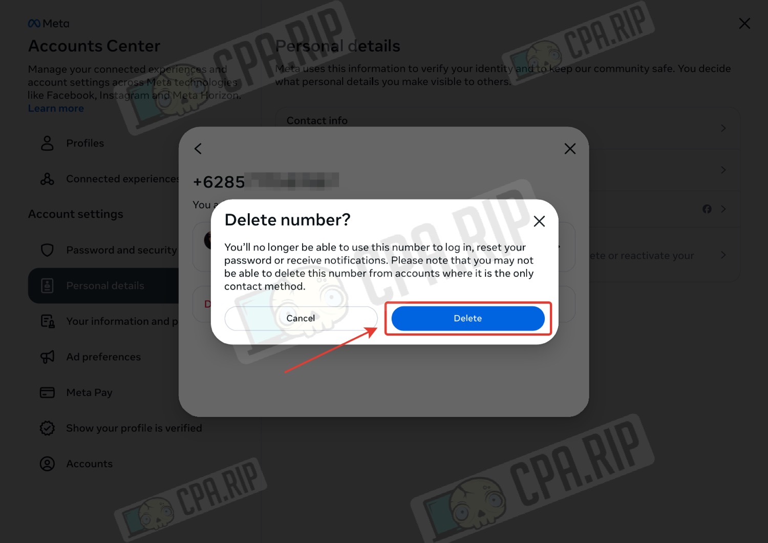The image size is (768, 543).
Task: Close the phone number panel
Action: click(x=570, y=149)
